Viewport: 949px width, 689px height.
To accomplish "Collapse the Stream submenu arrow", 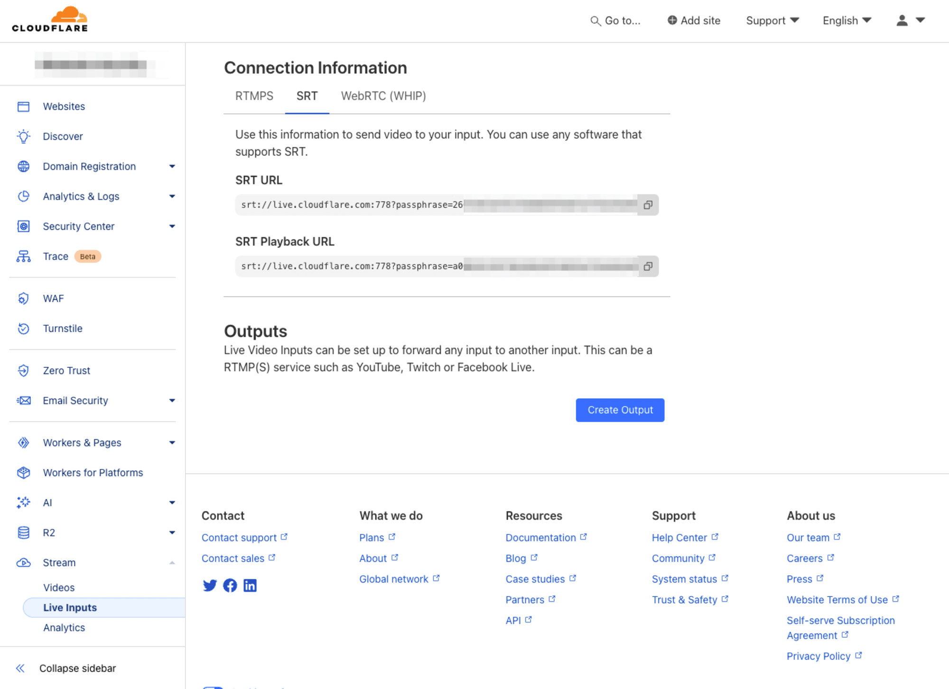I will point(172,563).
